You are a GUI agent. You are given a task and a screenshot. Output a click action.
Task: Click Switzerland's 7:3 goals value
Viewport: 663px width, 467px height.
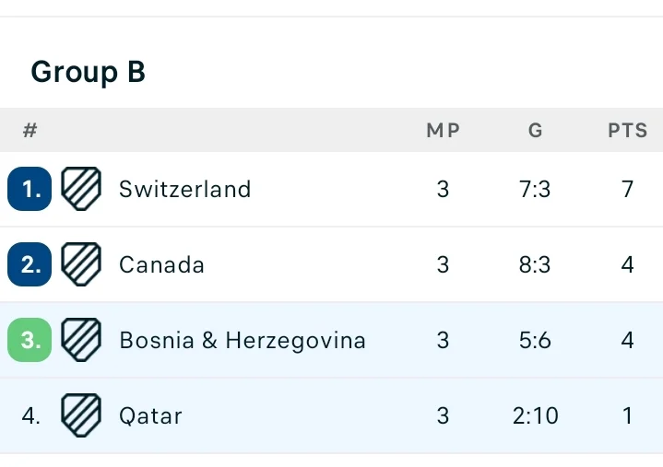click(535, 189)
